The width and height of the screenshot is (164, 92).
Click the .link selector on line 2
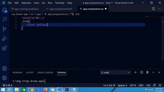pyautogui.click(x=25, y=21)
